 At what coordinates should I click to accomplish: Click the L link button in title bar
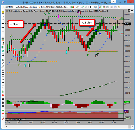coord(114,2)
